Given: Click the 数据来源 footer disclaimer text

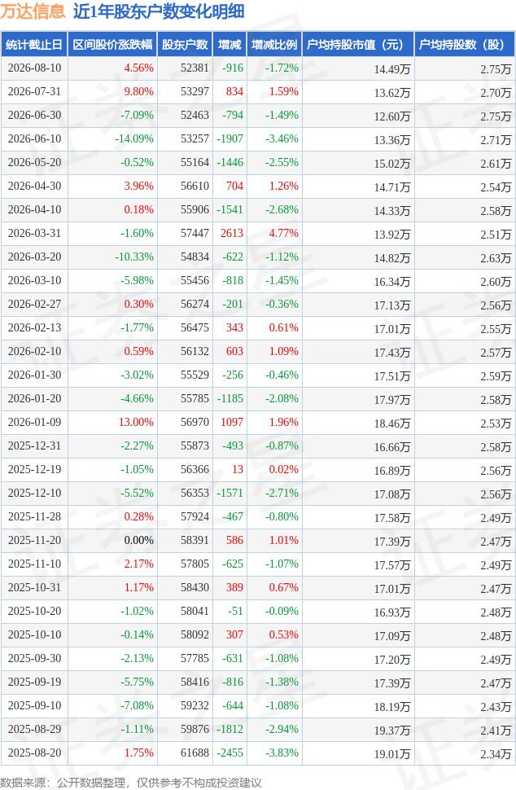Looking at the screenshot, I should [x=131, y=783].
